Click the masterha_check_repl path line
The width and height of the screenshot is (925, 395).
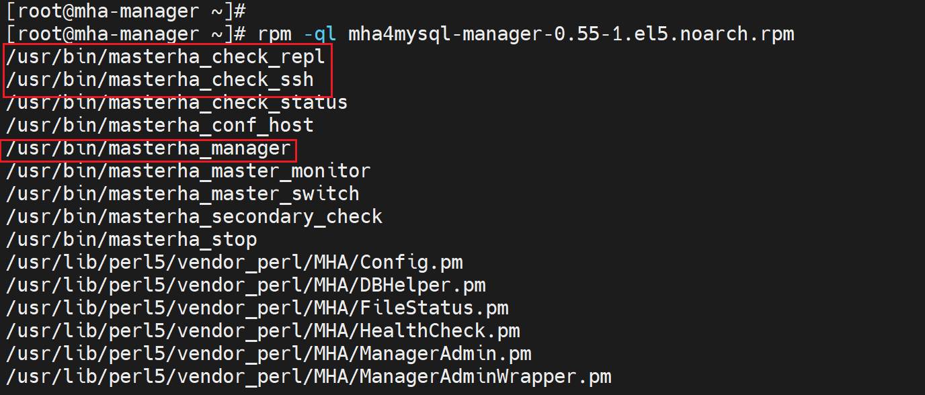click(x=165, y=57)
